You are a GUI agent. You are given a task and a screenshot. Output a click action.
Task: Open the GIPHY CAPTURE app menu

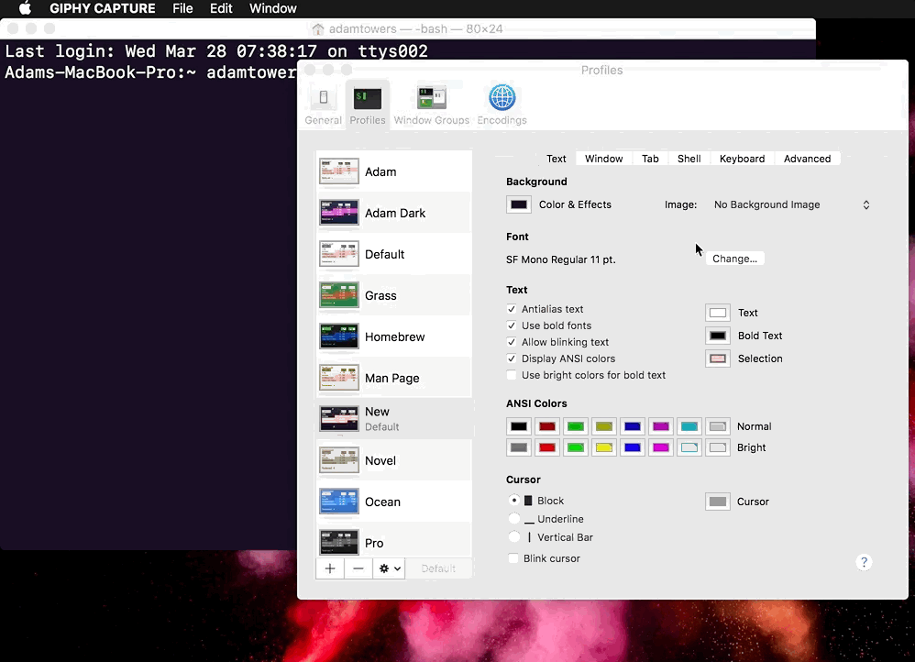point(102,8)
